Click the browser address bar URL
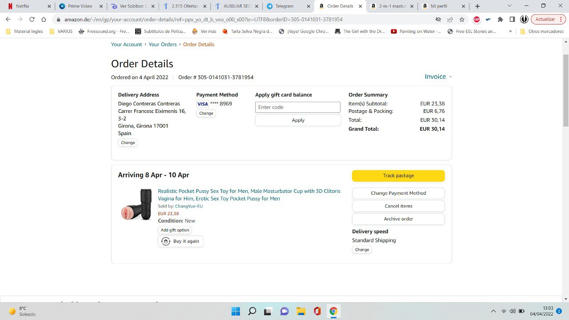 (204, 20)
